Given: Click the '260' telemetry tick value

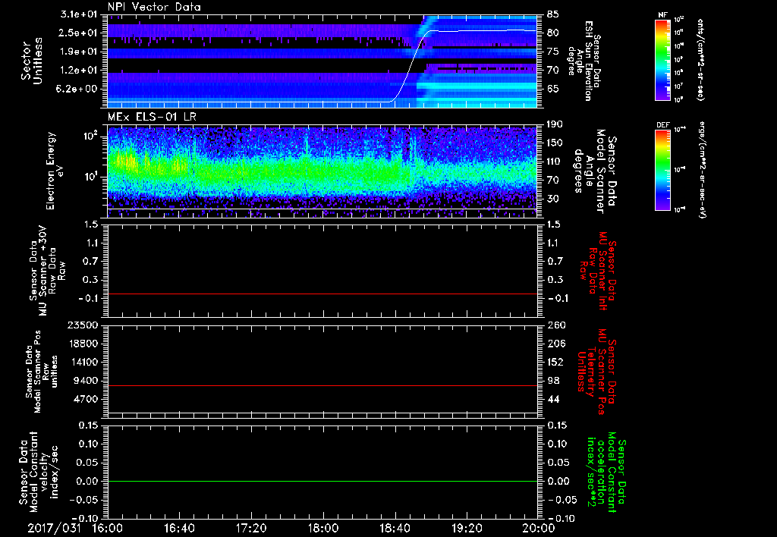Looking at the screenshot, I should coord(555,325).
